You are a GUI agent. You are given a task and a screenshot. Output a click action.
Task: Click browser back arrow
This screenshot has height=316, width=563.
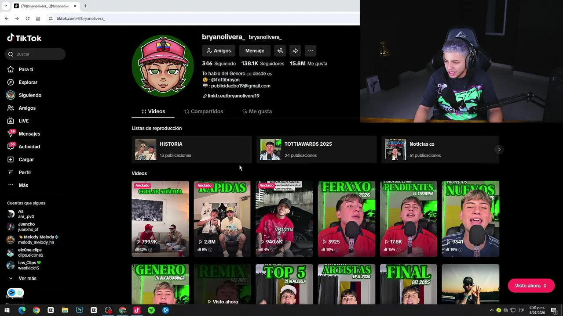[x=6, y=18]
